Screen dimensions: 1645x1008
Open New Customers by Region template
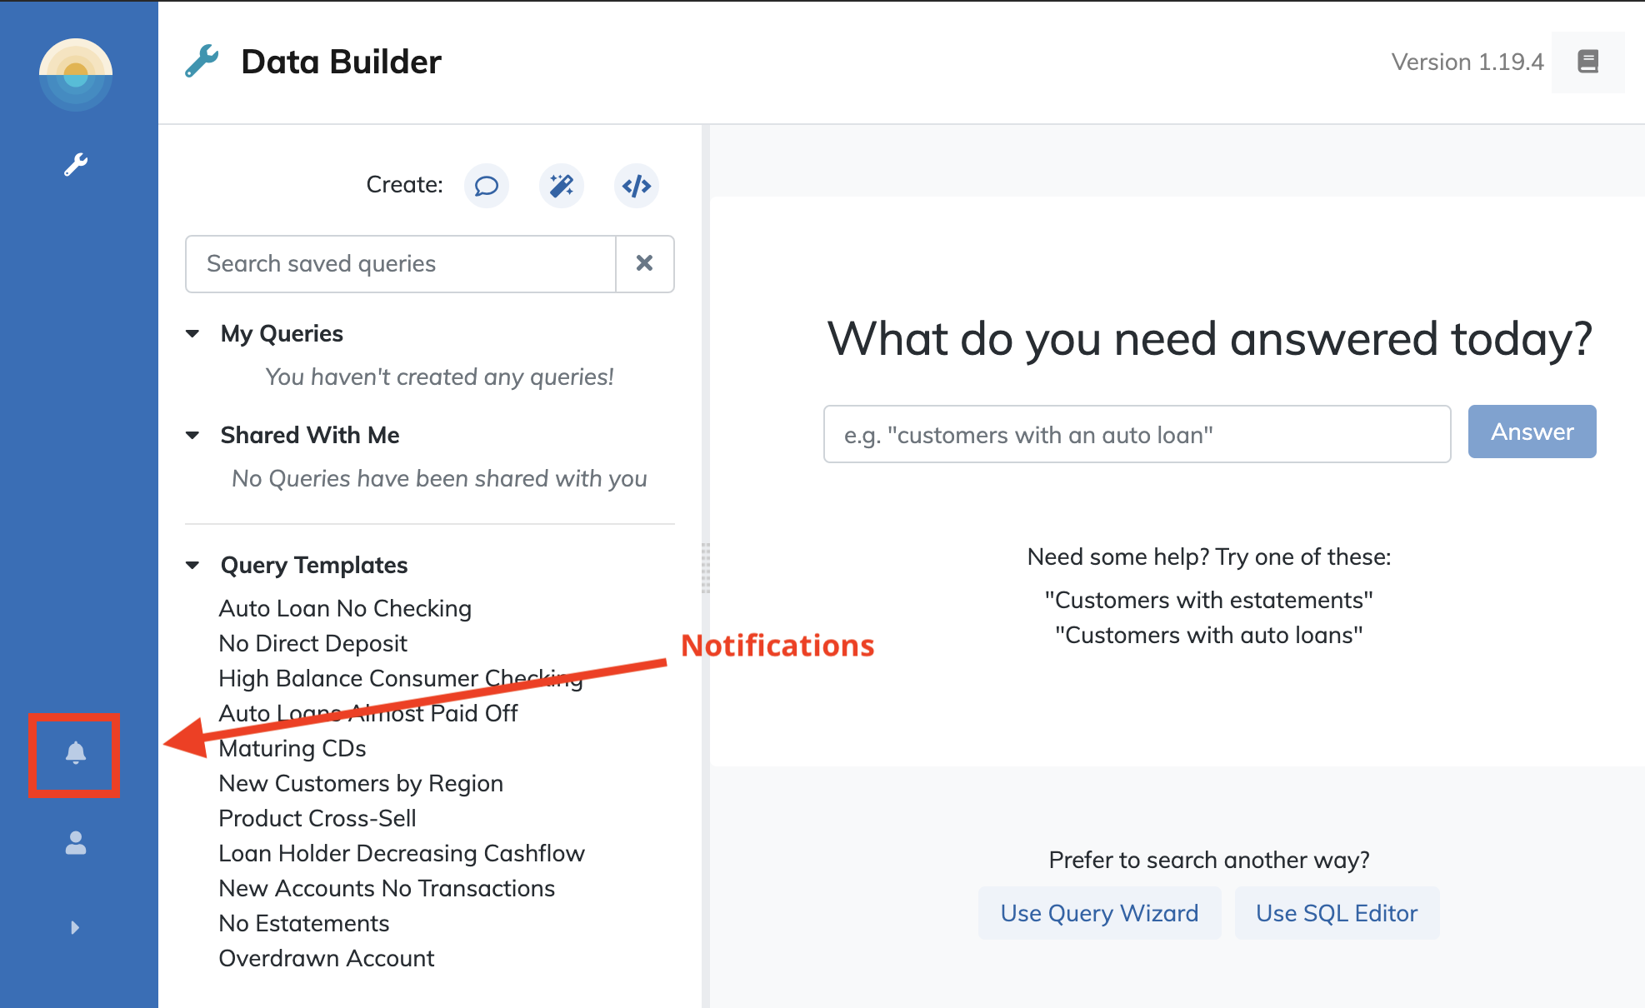pos(361,783)
